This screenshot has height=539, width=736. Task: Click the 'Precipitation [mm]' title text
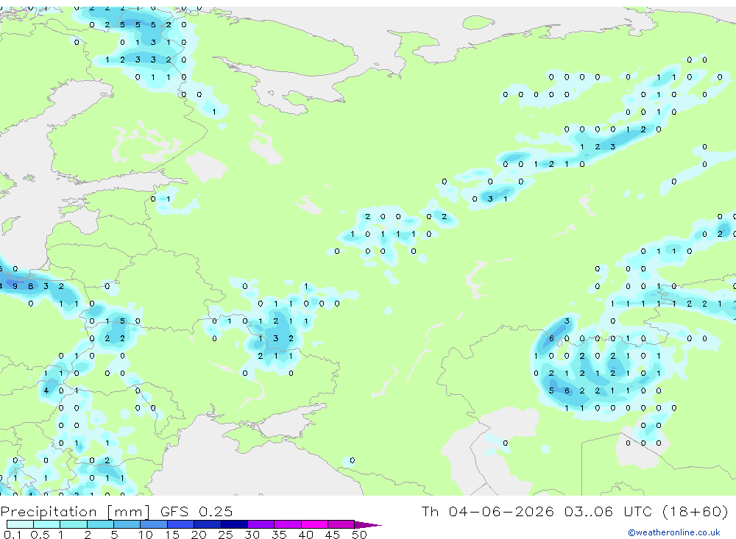click(x=76, y=512)
